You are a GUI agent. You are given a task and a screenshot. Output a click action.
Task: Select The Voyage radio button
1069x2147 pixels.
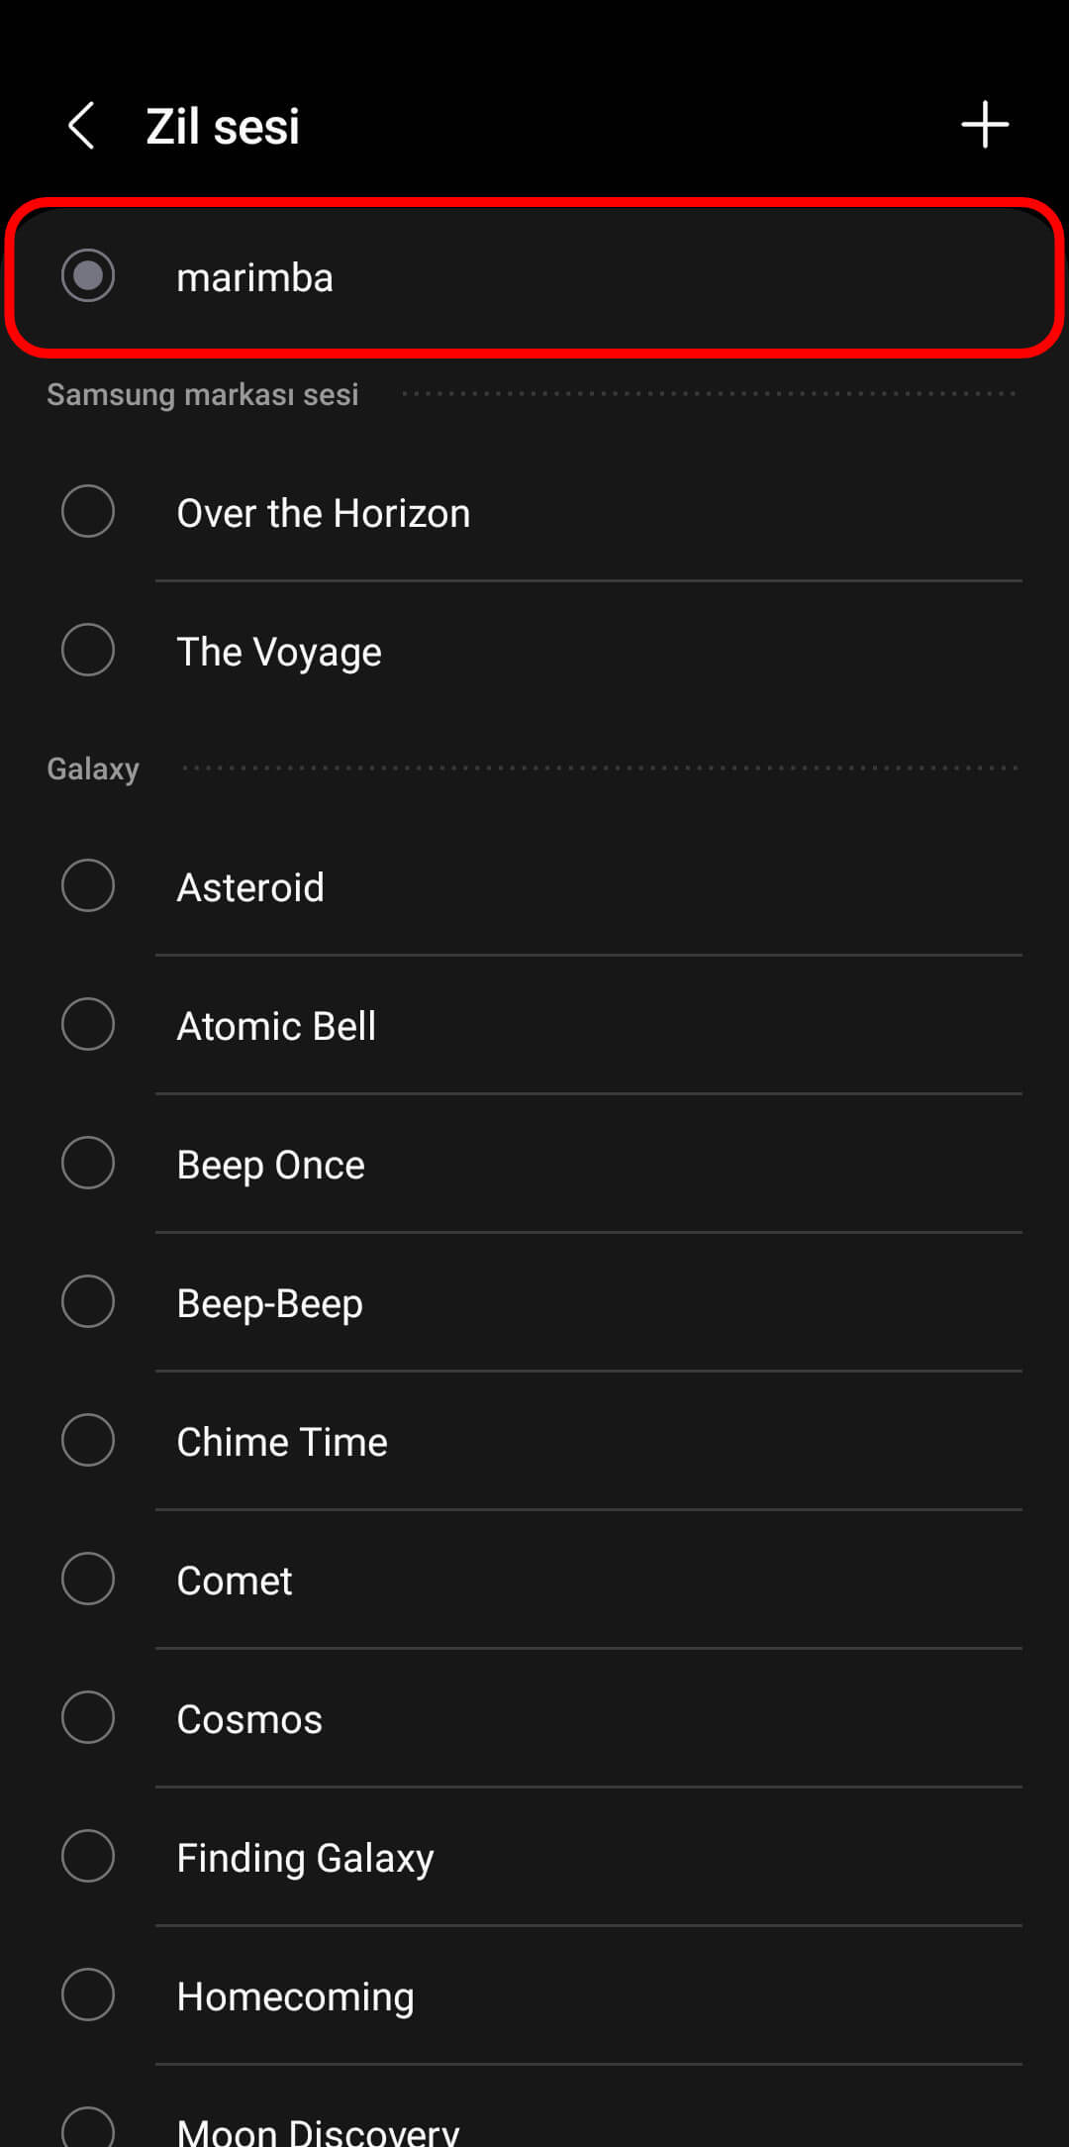88,650
